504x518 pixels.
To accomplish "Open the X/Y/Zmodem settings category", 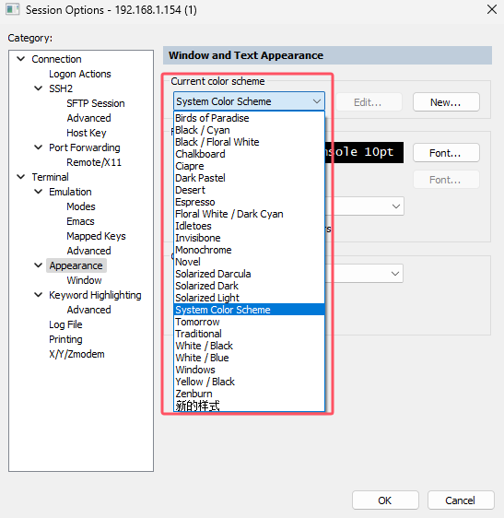I will [x=76, y=354].
